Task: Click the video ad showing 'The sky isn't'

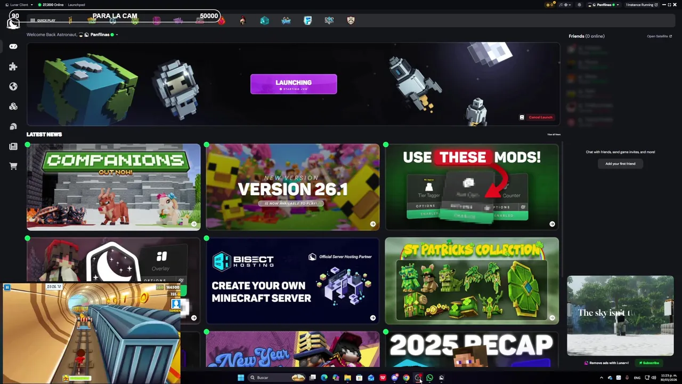Action: point(620,315)
